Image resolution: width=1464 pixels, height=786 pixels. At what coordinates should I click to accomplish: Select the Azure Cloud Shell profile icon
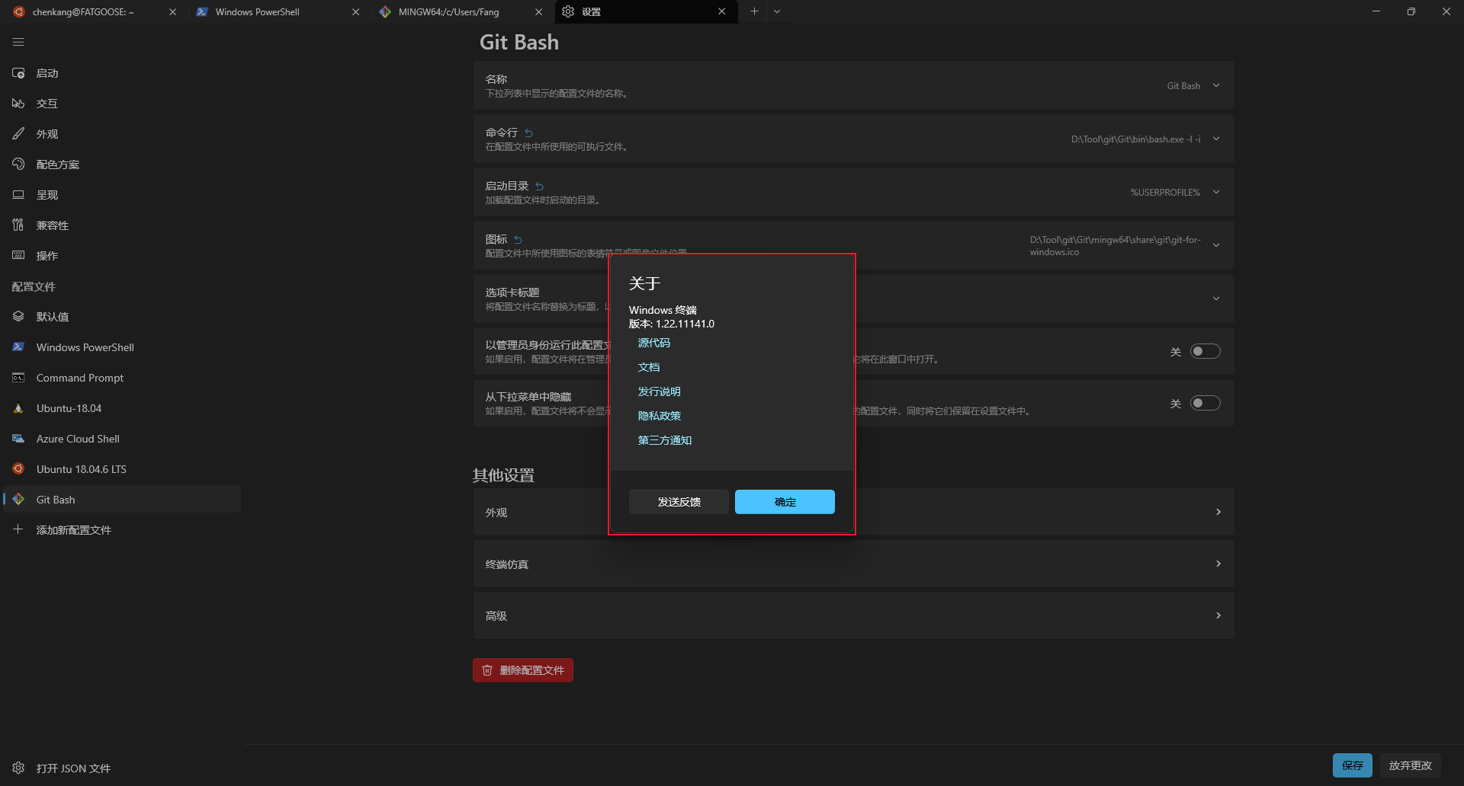pos(18,439)
